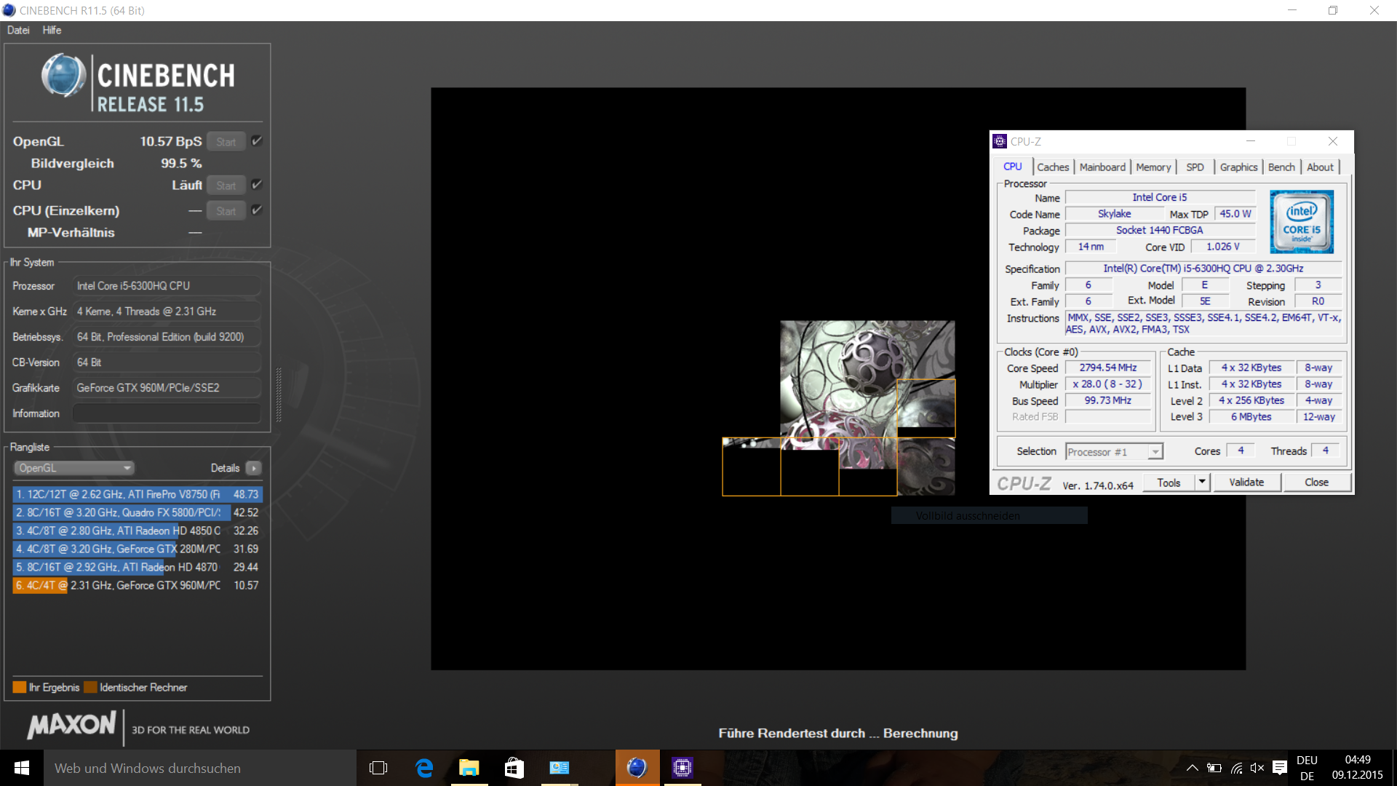Viewport: 1397px width, 786px height.
Task: Open the OpenGL ranking dropdown
Action: click(x=74, y=468)
